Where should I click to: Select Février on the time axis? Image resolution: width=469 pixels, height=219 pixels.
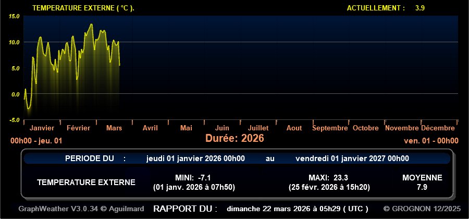pos(78,128)
